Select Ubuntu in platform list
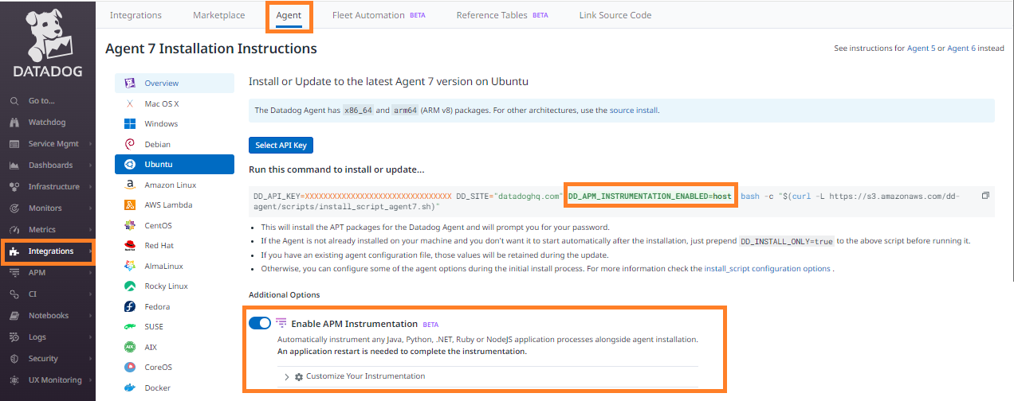 [x=175, y=165]
